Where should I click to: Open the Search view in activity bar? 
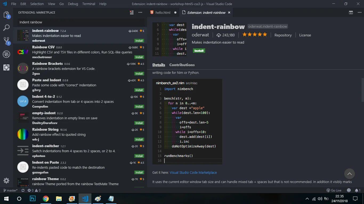click(6, 28)
